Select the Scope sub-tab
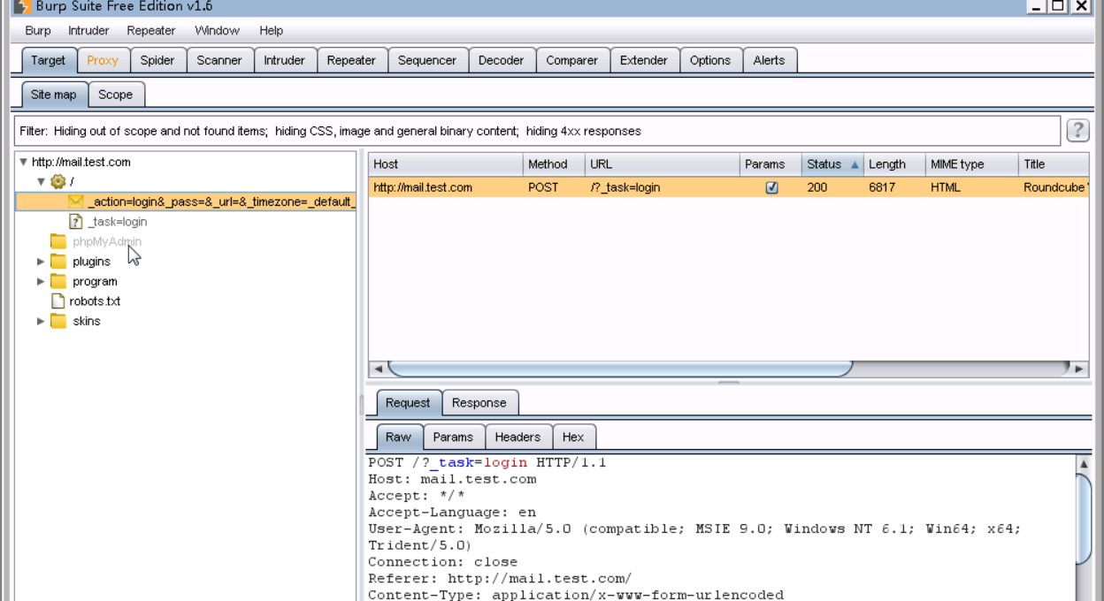 click(x=115, y=95)
